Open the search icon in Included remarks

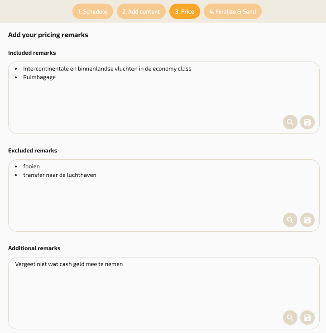pyautogui.click(x=290, y=122)
